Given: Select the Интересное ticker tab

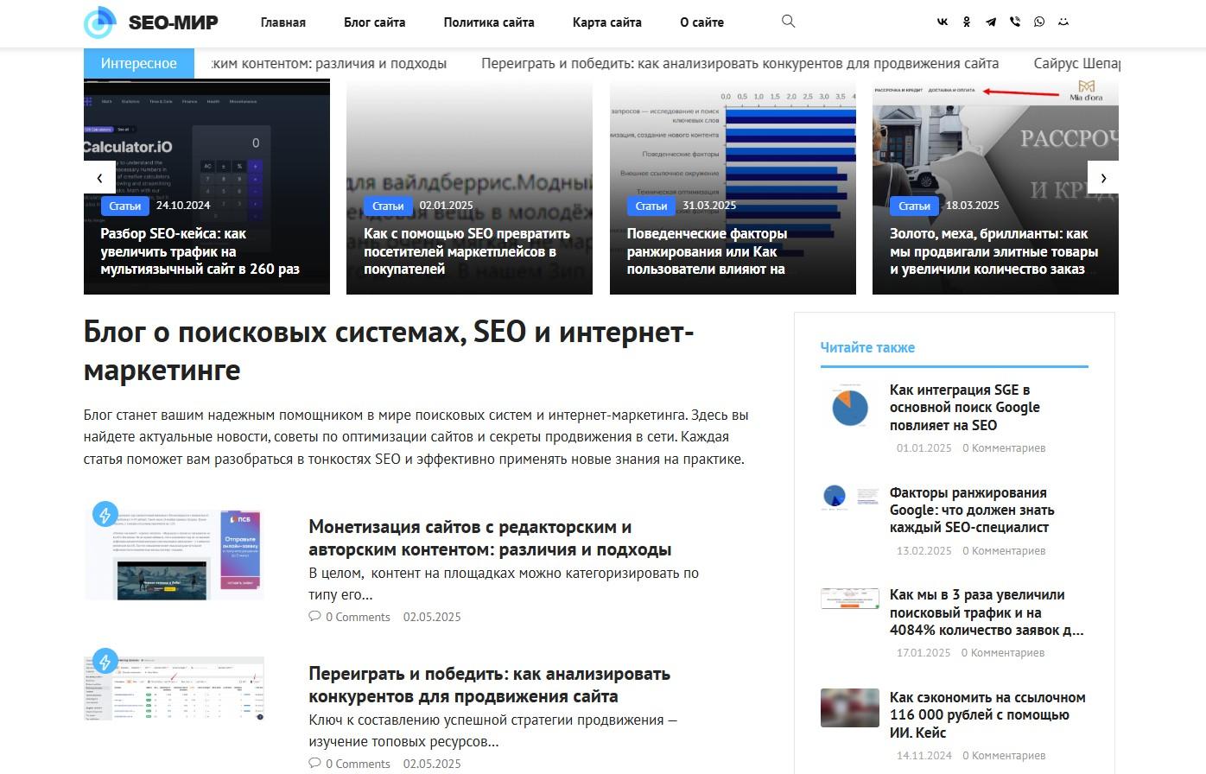Looking at the screenshot, I should click(139, 63).
